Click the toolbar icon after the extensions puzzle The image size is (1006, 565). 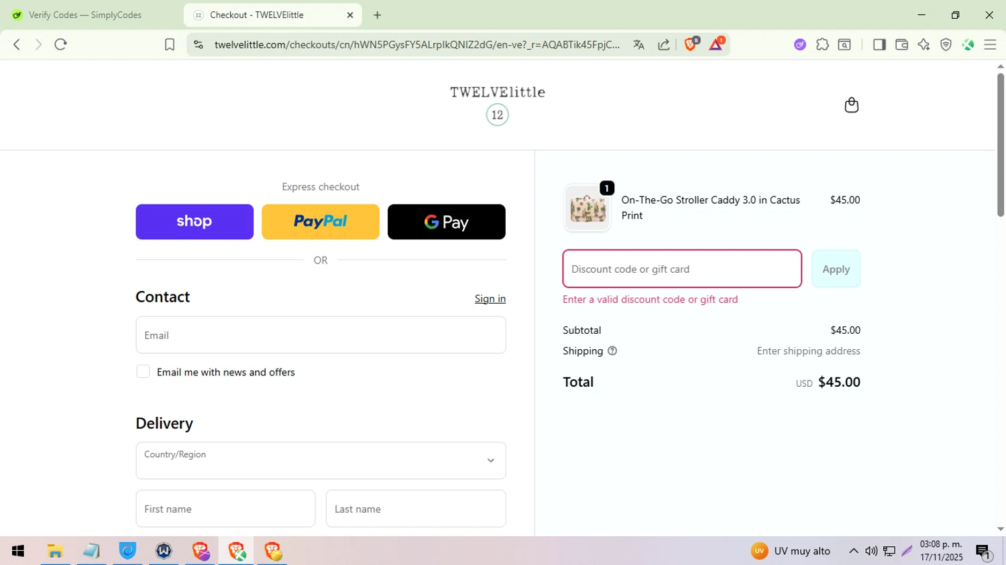(x=845, y=45)
